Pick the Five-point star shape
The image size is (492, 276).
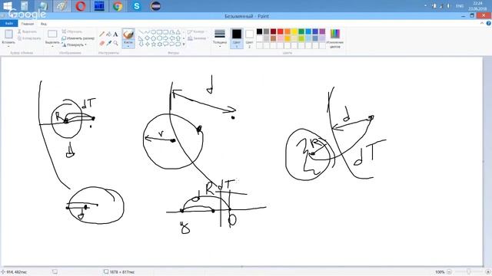(154, 44)
